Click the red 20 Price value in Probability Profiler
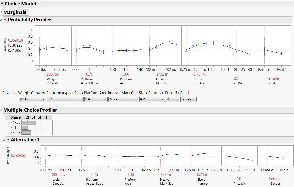This screenshot has height=187, width=294. click(x=236, y=78)
